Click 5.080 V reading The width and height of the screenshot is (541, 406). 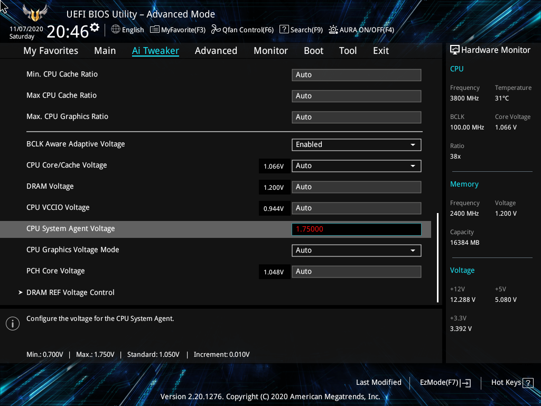click(506, 300)
